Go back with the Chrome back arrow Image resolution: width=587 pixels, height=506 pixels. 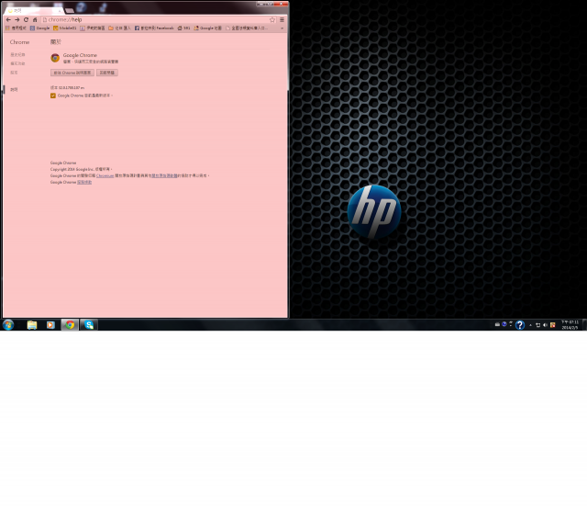pos(8,19)
